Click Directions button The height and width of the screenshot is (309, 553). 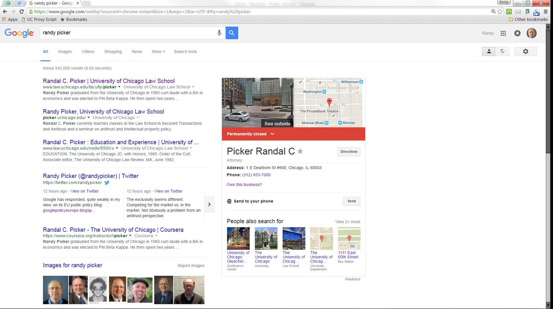click(349, 152)
